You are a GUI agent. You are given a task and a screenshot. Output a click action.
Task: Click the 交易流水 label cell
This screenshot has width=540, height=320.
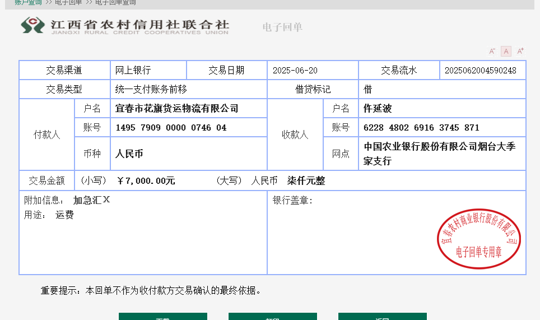(399, 70)
